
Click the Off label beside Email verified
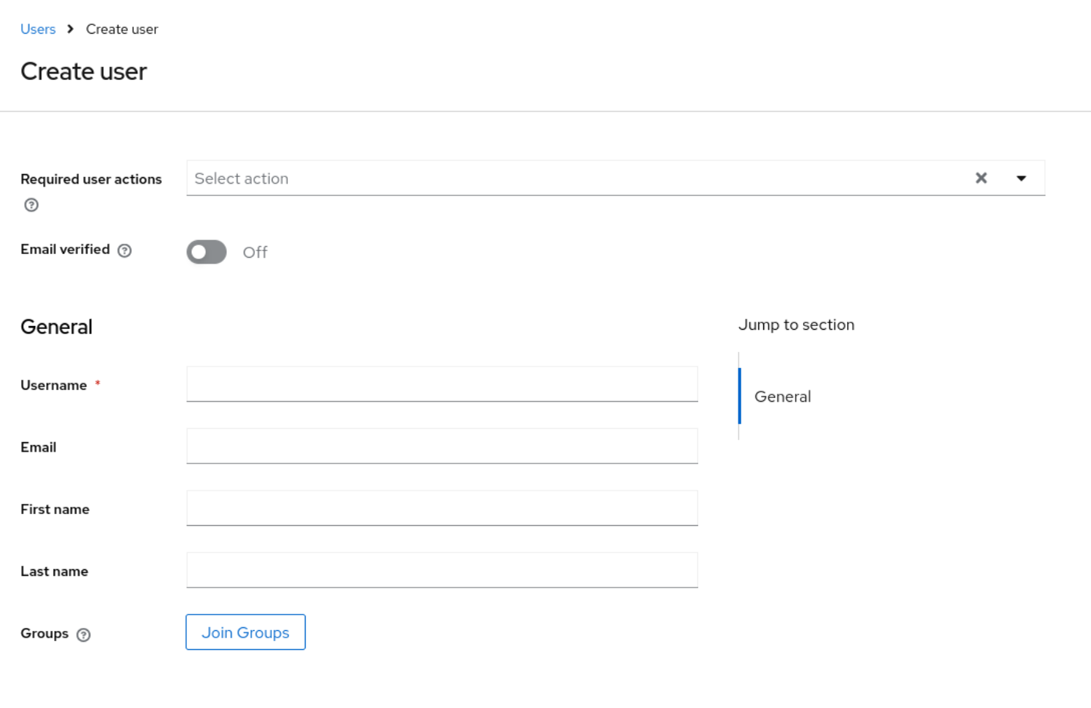[255, 253]
